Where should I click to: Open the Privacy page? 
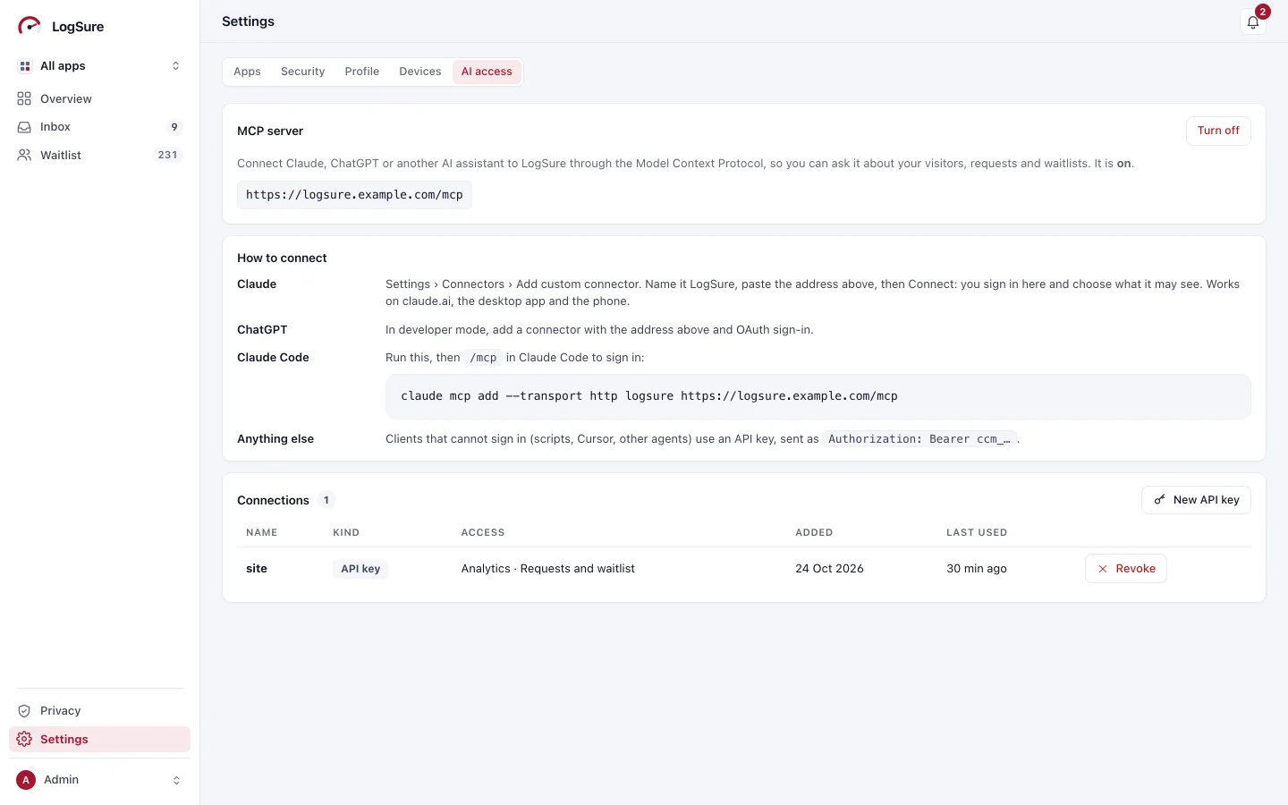click(99, 711)
